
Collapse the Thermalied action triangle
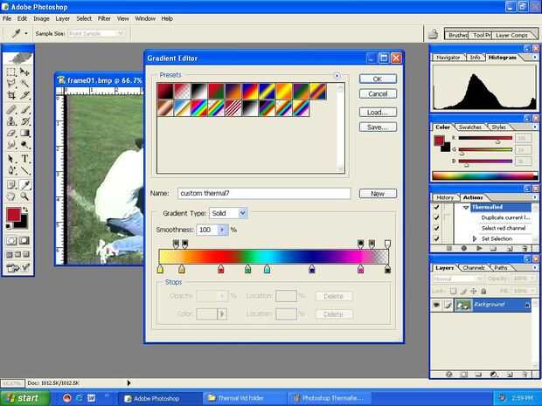[x=466, y=208]
